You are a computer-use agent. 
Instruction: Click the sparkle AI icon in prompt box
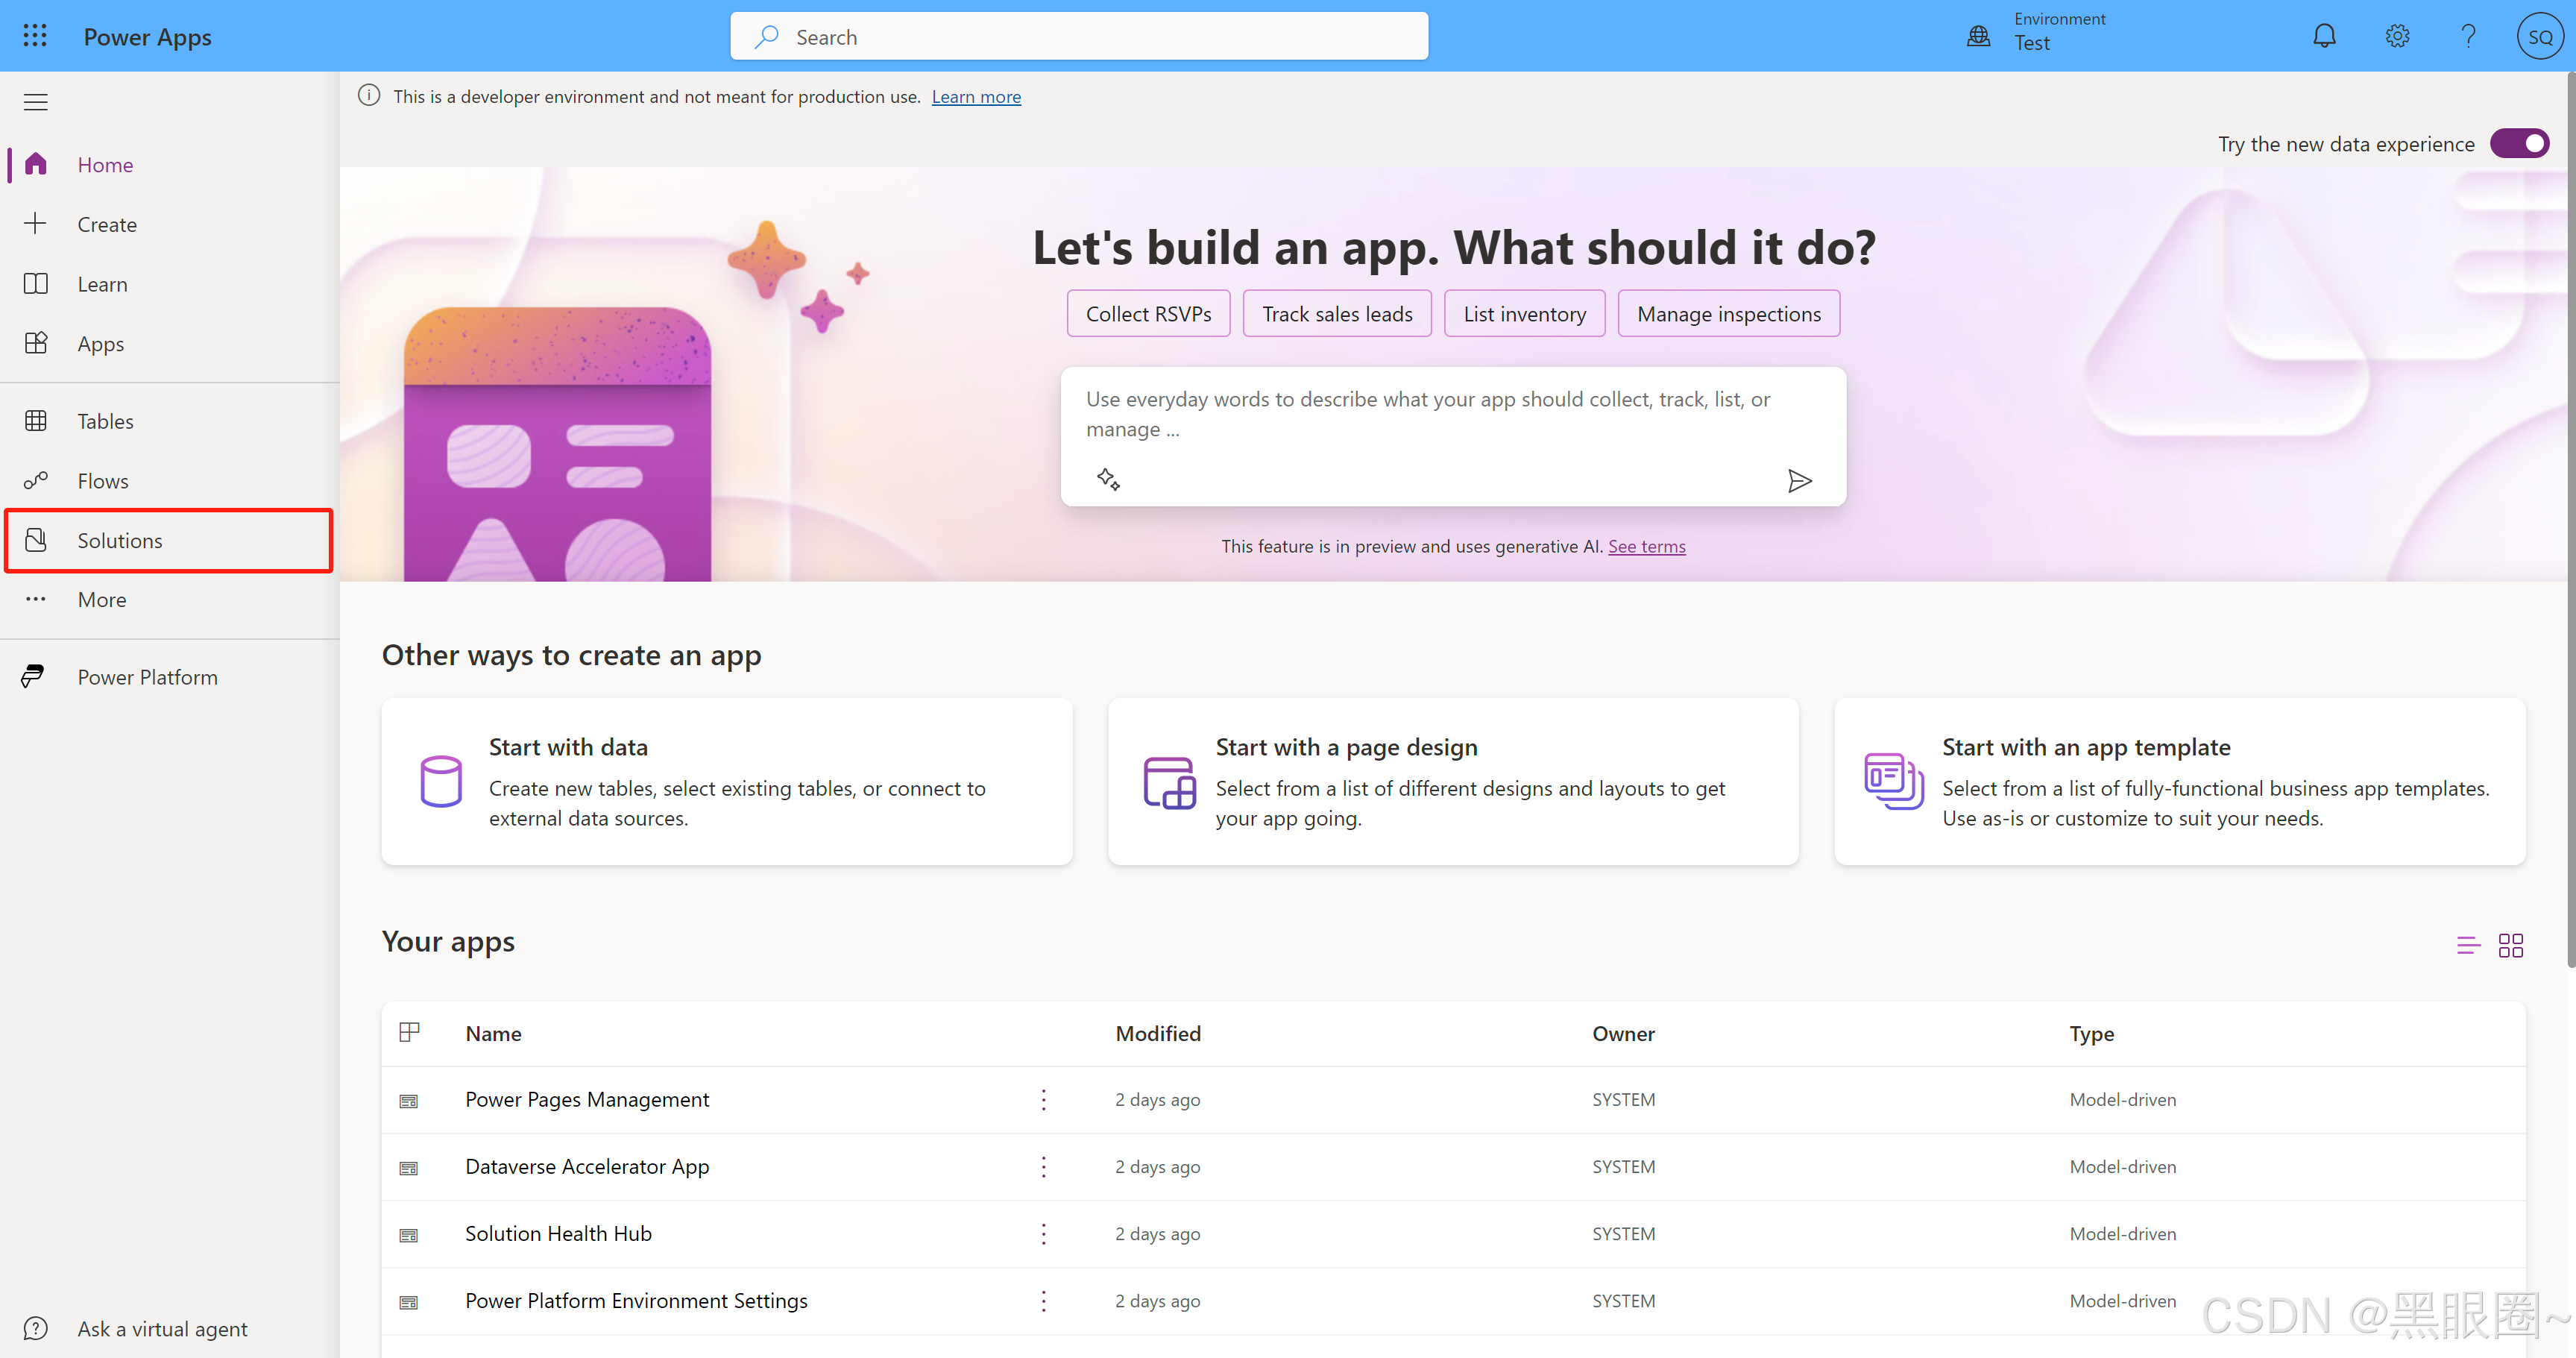(x=1108, y=479)
